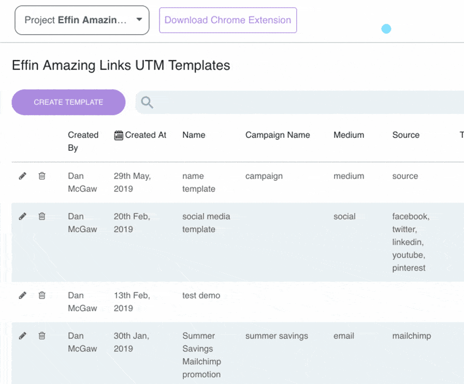This screenshot has width=464, height=384.
Task: Click the Name column header
Action: pyautogui.click(x=193, y=135)
